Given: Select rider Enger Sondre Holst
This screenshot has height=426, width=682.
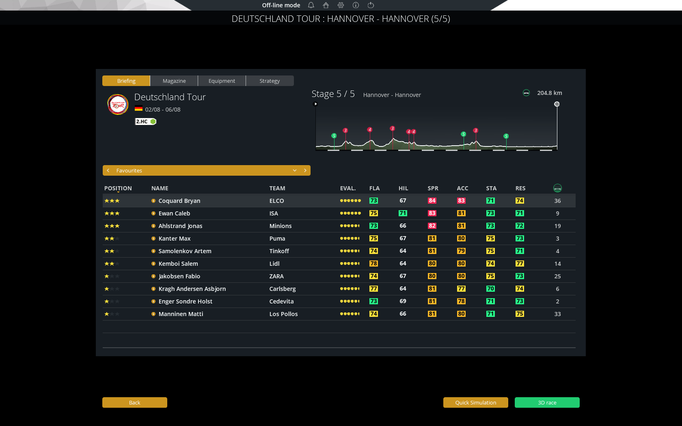Looking at the screenshot, I should pos(186,301).
